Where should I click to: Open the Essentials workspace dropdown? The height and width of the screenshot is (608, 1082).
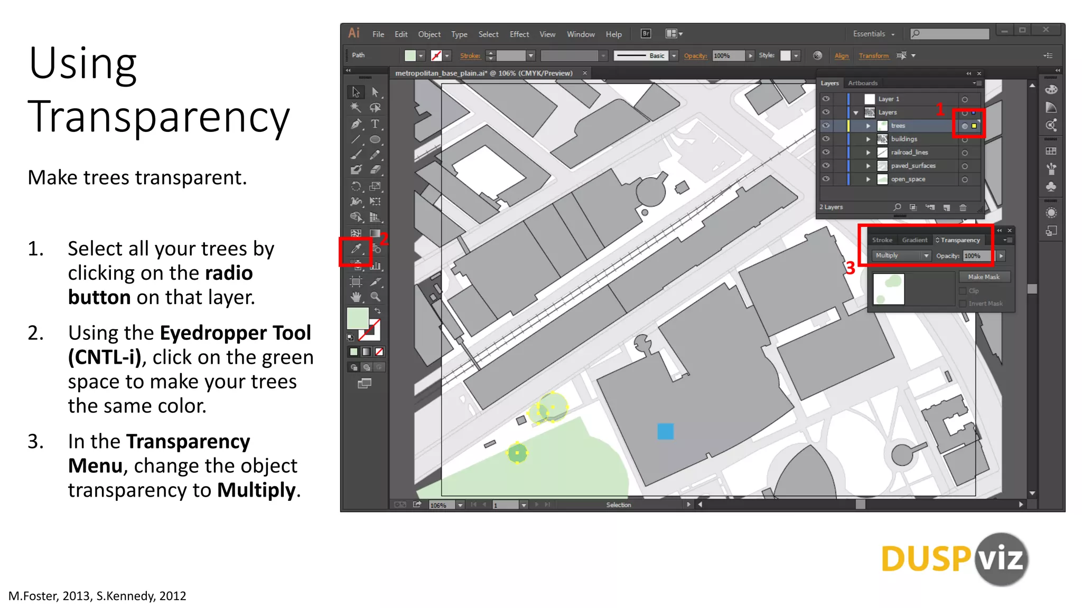click(874, 34)
